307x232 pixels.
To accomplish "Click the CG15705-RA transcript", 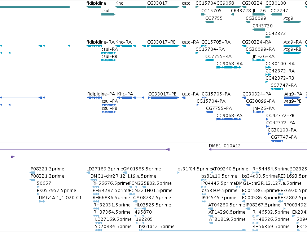I will 204,46.
